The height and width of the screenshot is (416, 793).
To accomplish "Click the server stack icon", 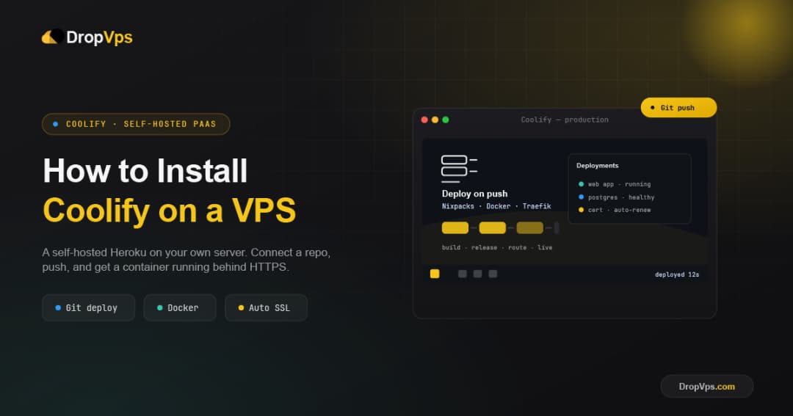I will coord(459,169).
